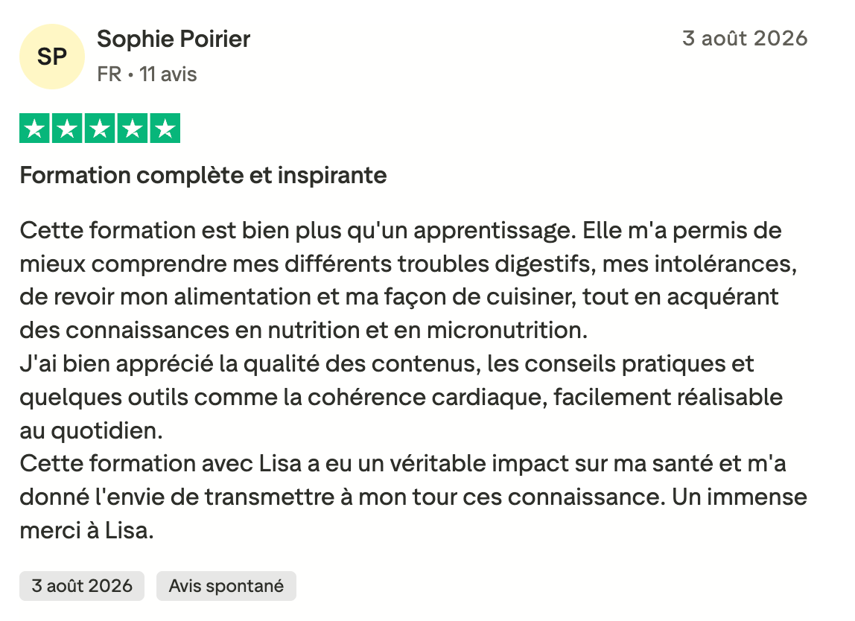Open Sophie Poirier's reviewer profile
This screenshot has width=855, height=621.
174,39
